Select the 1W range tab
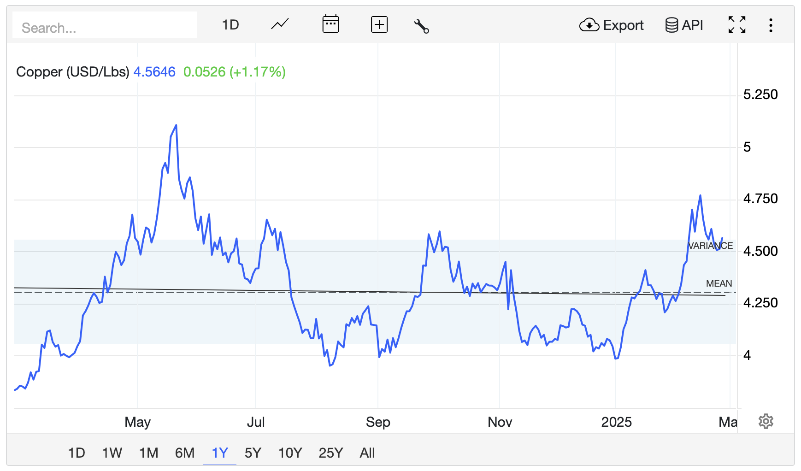Image resolution: width=801 pixels, height=471 pixels. coord(112,453)
